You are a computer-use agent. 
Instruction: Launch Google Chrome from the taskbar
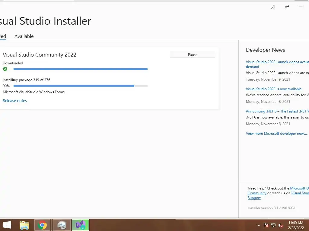tap(42, 225)
